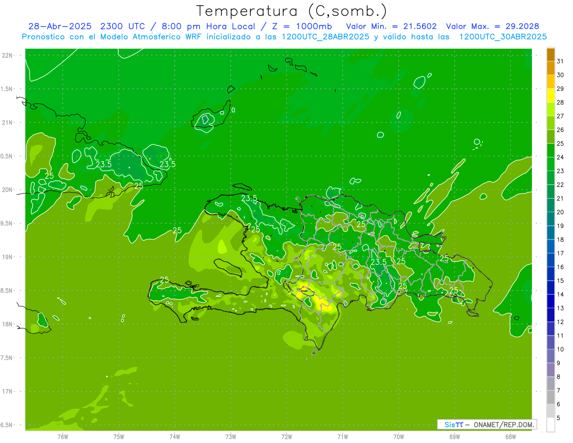Click the '1.5N' latitude axis label
The height and width of the screenshot is (443, 573).
tap(7, 89)
